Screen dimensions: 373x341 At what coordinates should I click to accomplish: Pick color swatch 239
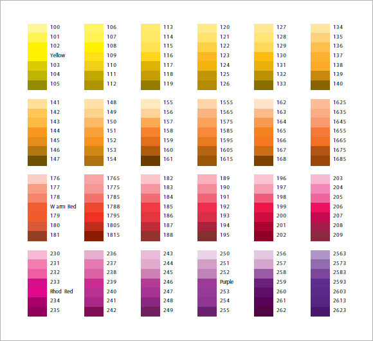(x=94, y=283)
